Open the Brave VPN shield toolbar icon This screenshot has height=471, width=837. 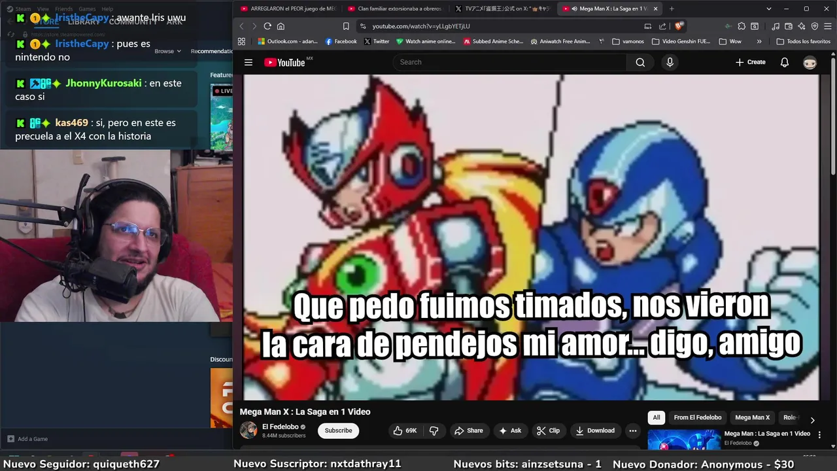(x=814, y=26)
